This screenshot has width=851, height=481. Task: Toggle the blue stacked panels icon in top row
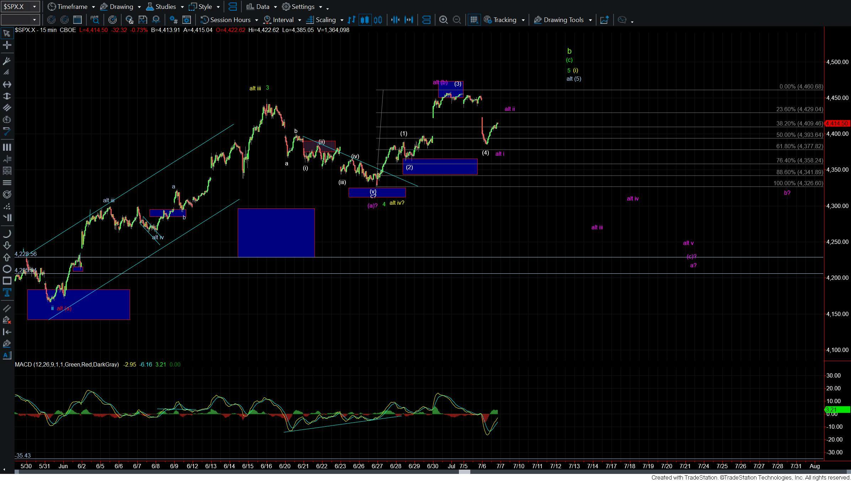click(233, 7)
